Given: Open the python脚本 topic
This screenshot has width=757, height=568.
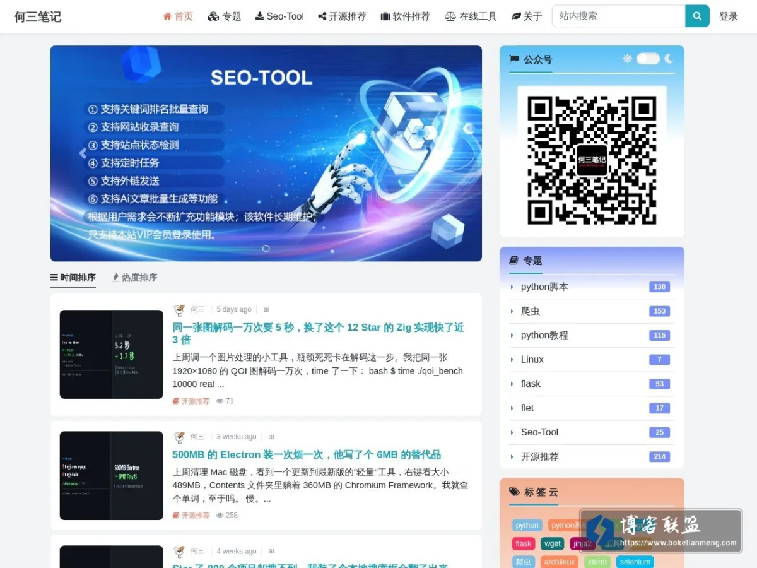Looking at the screenshot, I should point(544,287).
